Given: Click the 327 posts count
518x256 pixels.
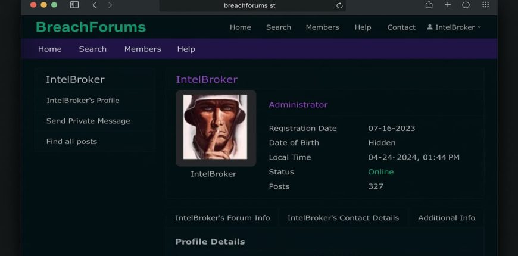Looking at the screenshot, I should tap(376, 186).
